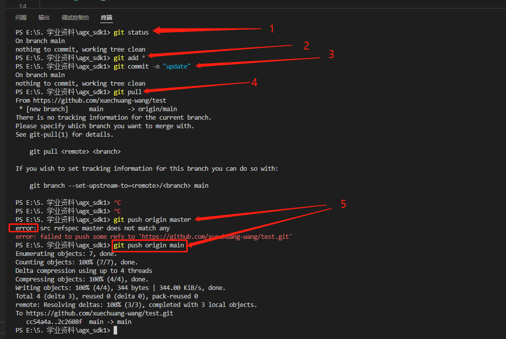Click 'If you wish to set tracking information' line
The image size is (506, 339).
click(147, 169)
